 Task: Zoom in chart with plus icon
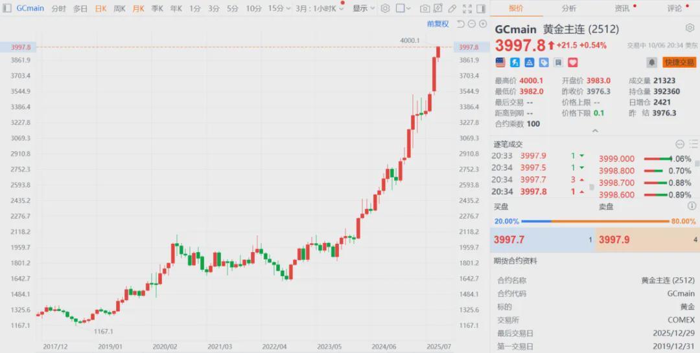pyautogui.click(x=483, y=24)
